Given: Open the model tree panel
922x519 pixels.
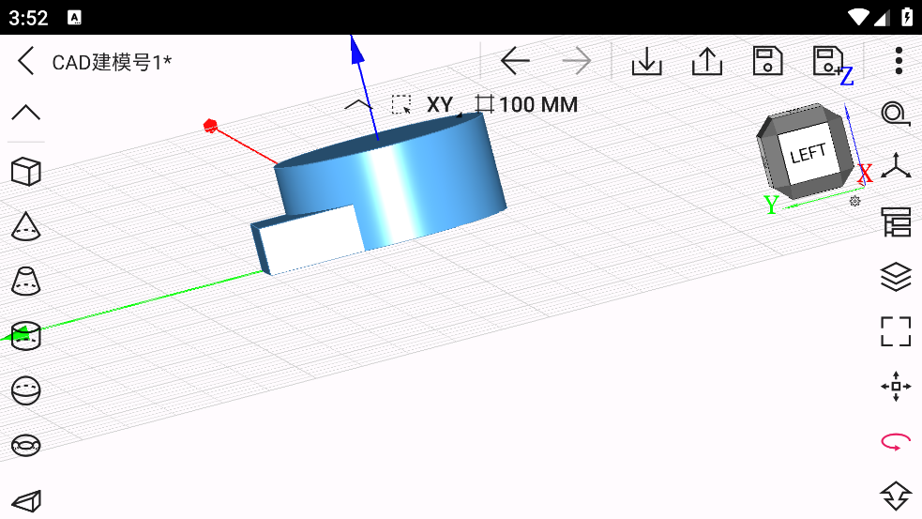Looking at the screenshot, I should click(896, 221).
